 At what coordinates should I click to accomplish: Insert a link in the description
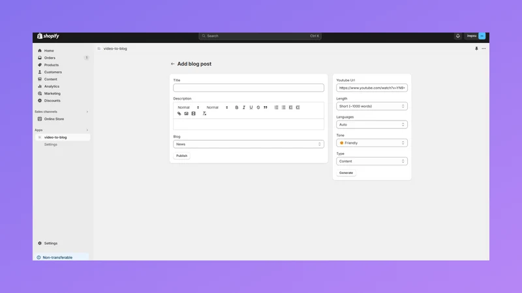click(179, 113)
